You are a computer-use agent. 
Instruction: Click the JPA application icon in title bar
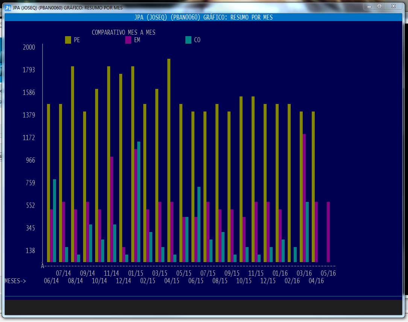tap(8, 8)
